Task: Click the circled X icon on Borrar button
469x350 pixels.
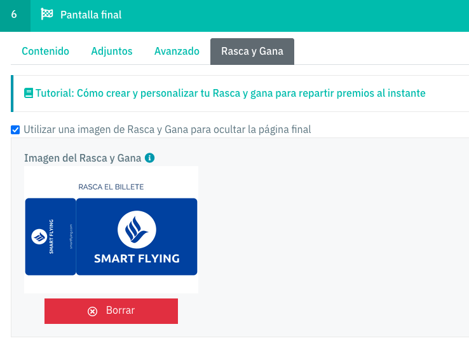Action: [92, 311]
